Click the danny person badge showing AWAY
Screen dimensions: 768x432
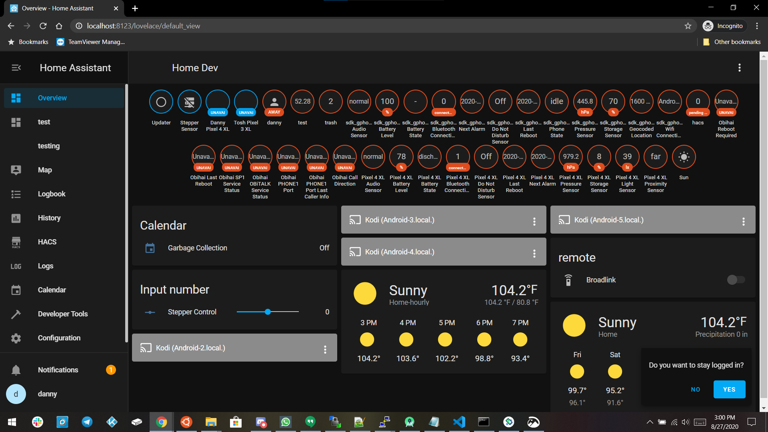coord(274,102)
